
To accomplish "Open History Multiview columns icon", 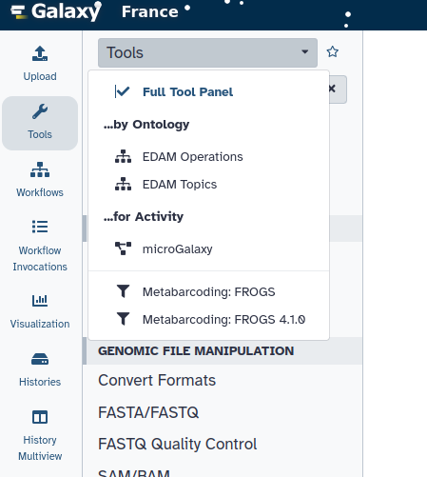I will click(x=40, y=417).
